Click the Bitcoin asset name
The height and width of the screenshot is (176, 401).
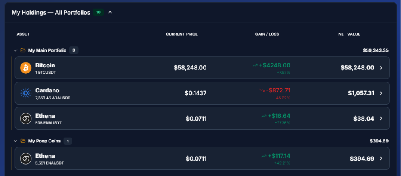(x=45, y=65)
